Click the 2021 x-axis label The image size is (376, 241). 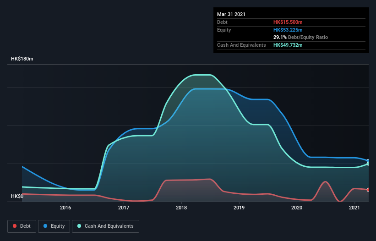354,208
